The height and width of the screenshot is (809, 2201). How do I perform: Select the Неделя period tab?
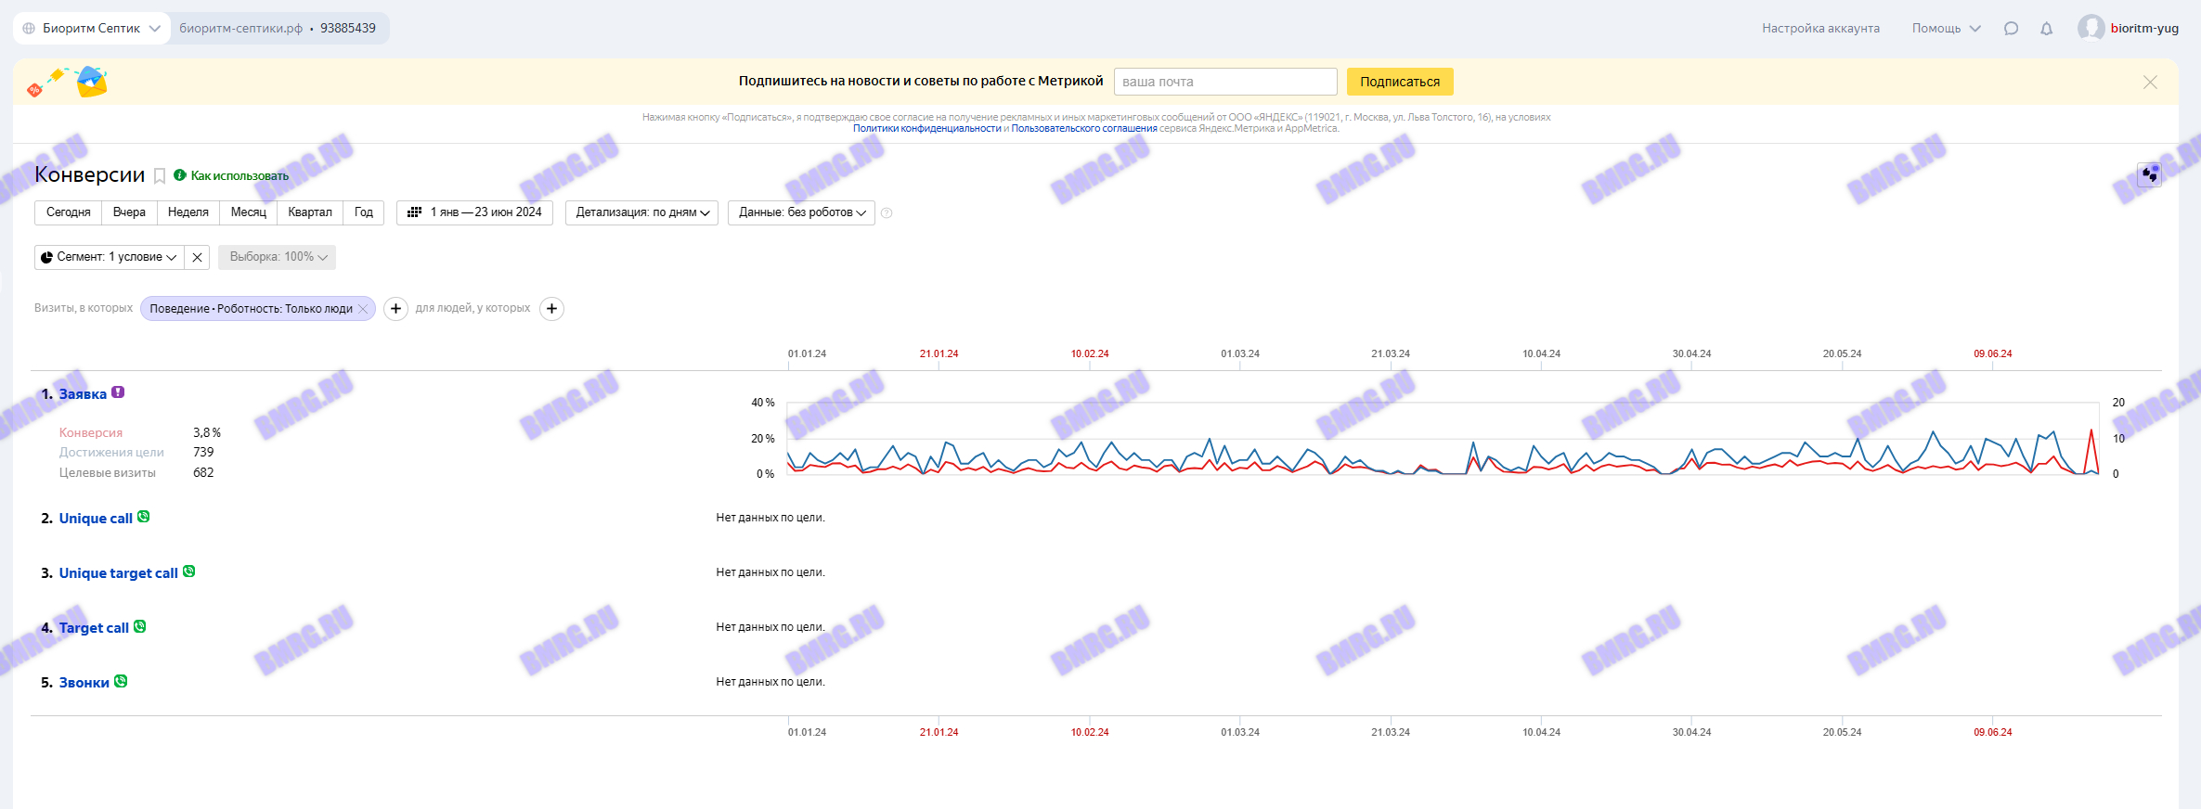188,212
